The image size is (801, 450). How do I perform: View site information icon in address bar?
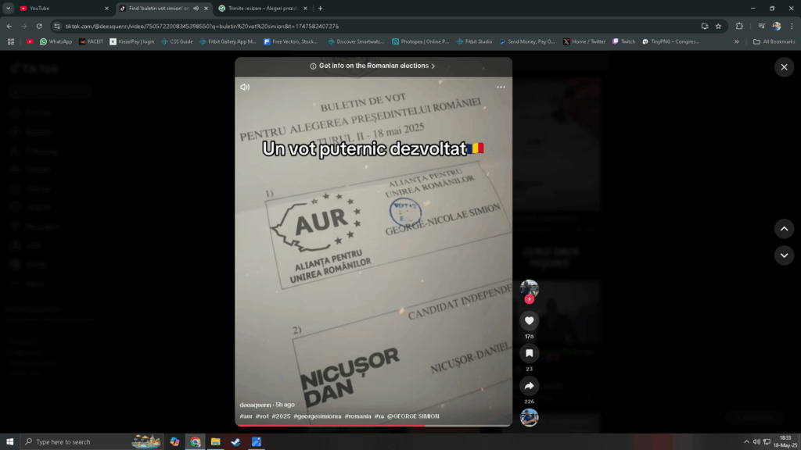click(56, 26)
